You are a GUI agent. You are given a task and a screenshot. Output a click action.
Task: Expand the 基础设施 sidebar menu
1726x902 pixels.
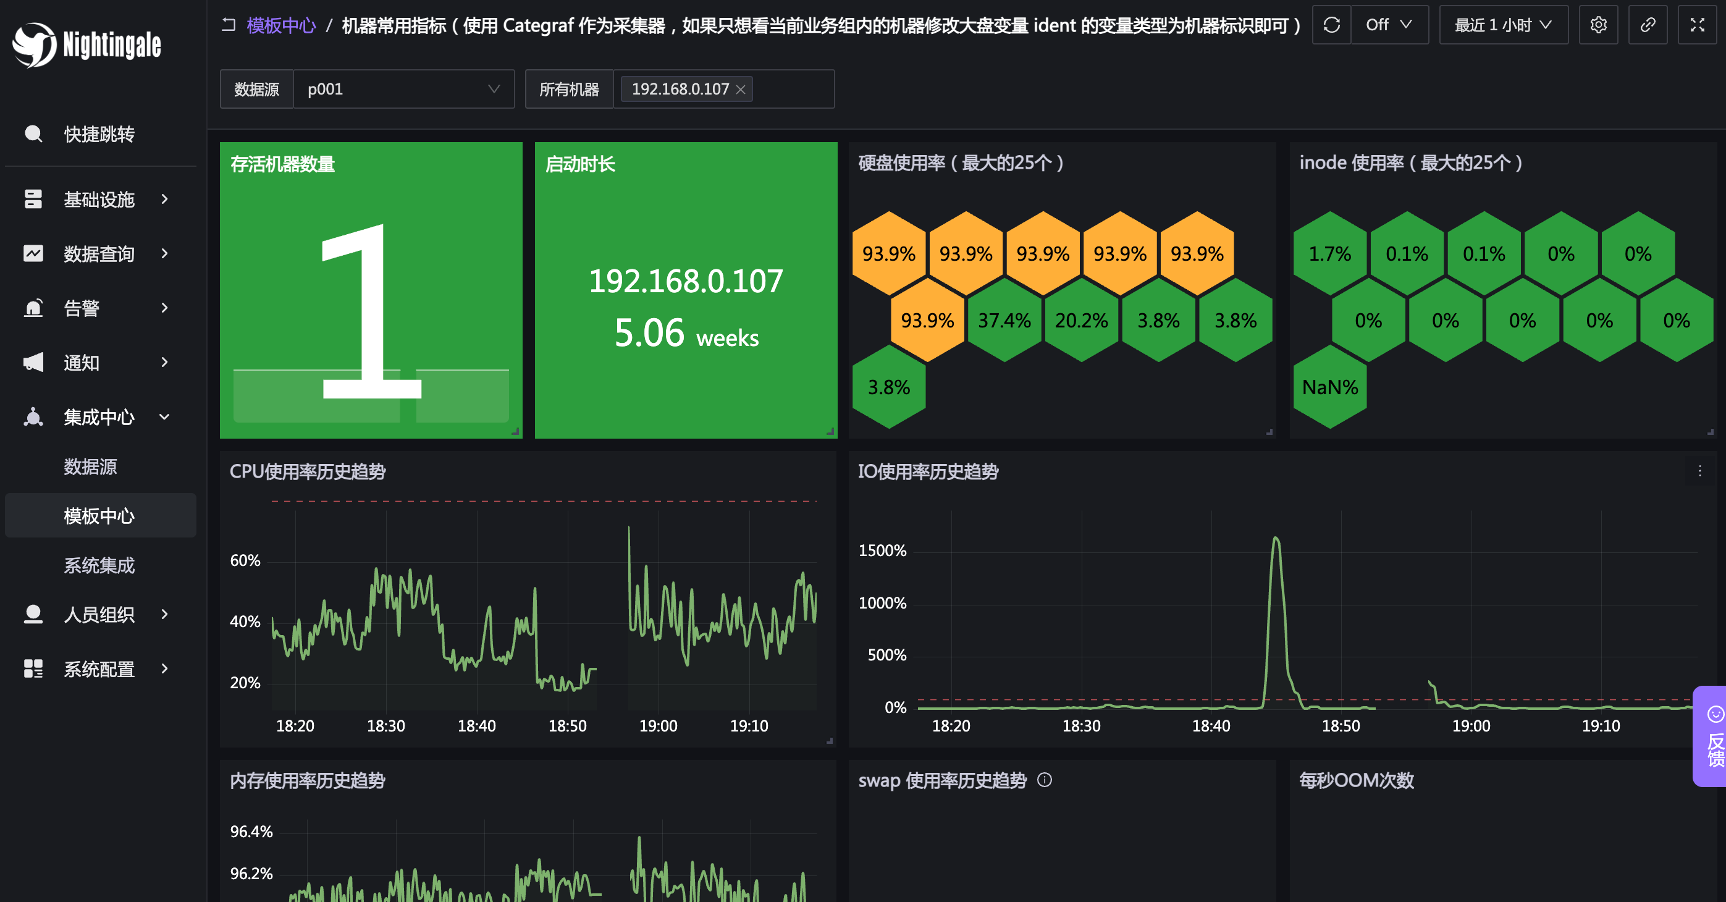(101, 199)
